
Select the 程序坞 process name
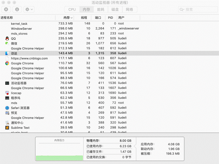point(16,98)
